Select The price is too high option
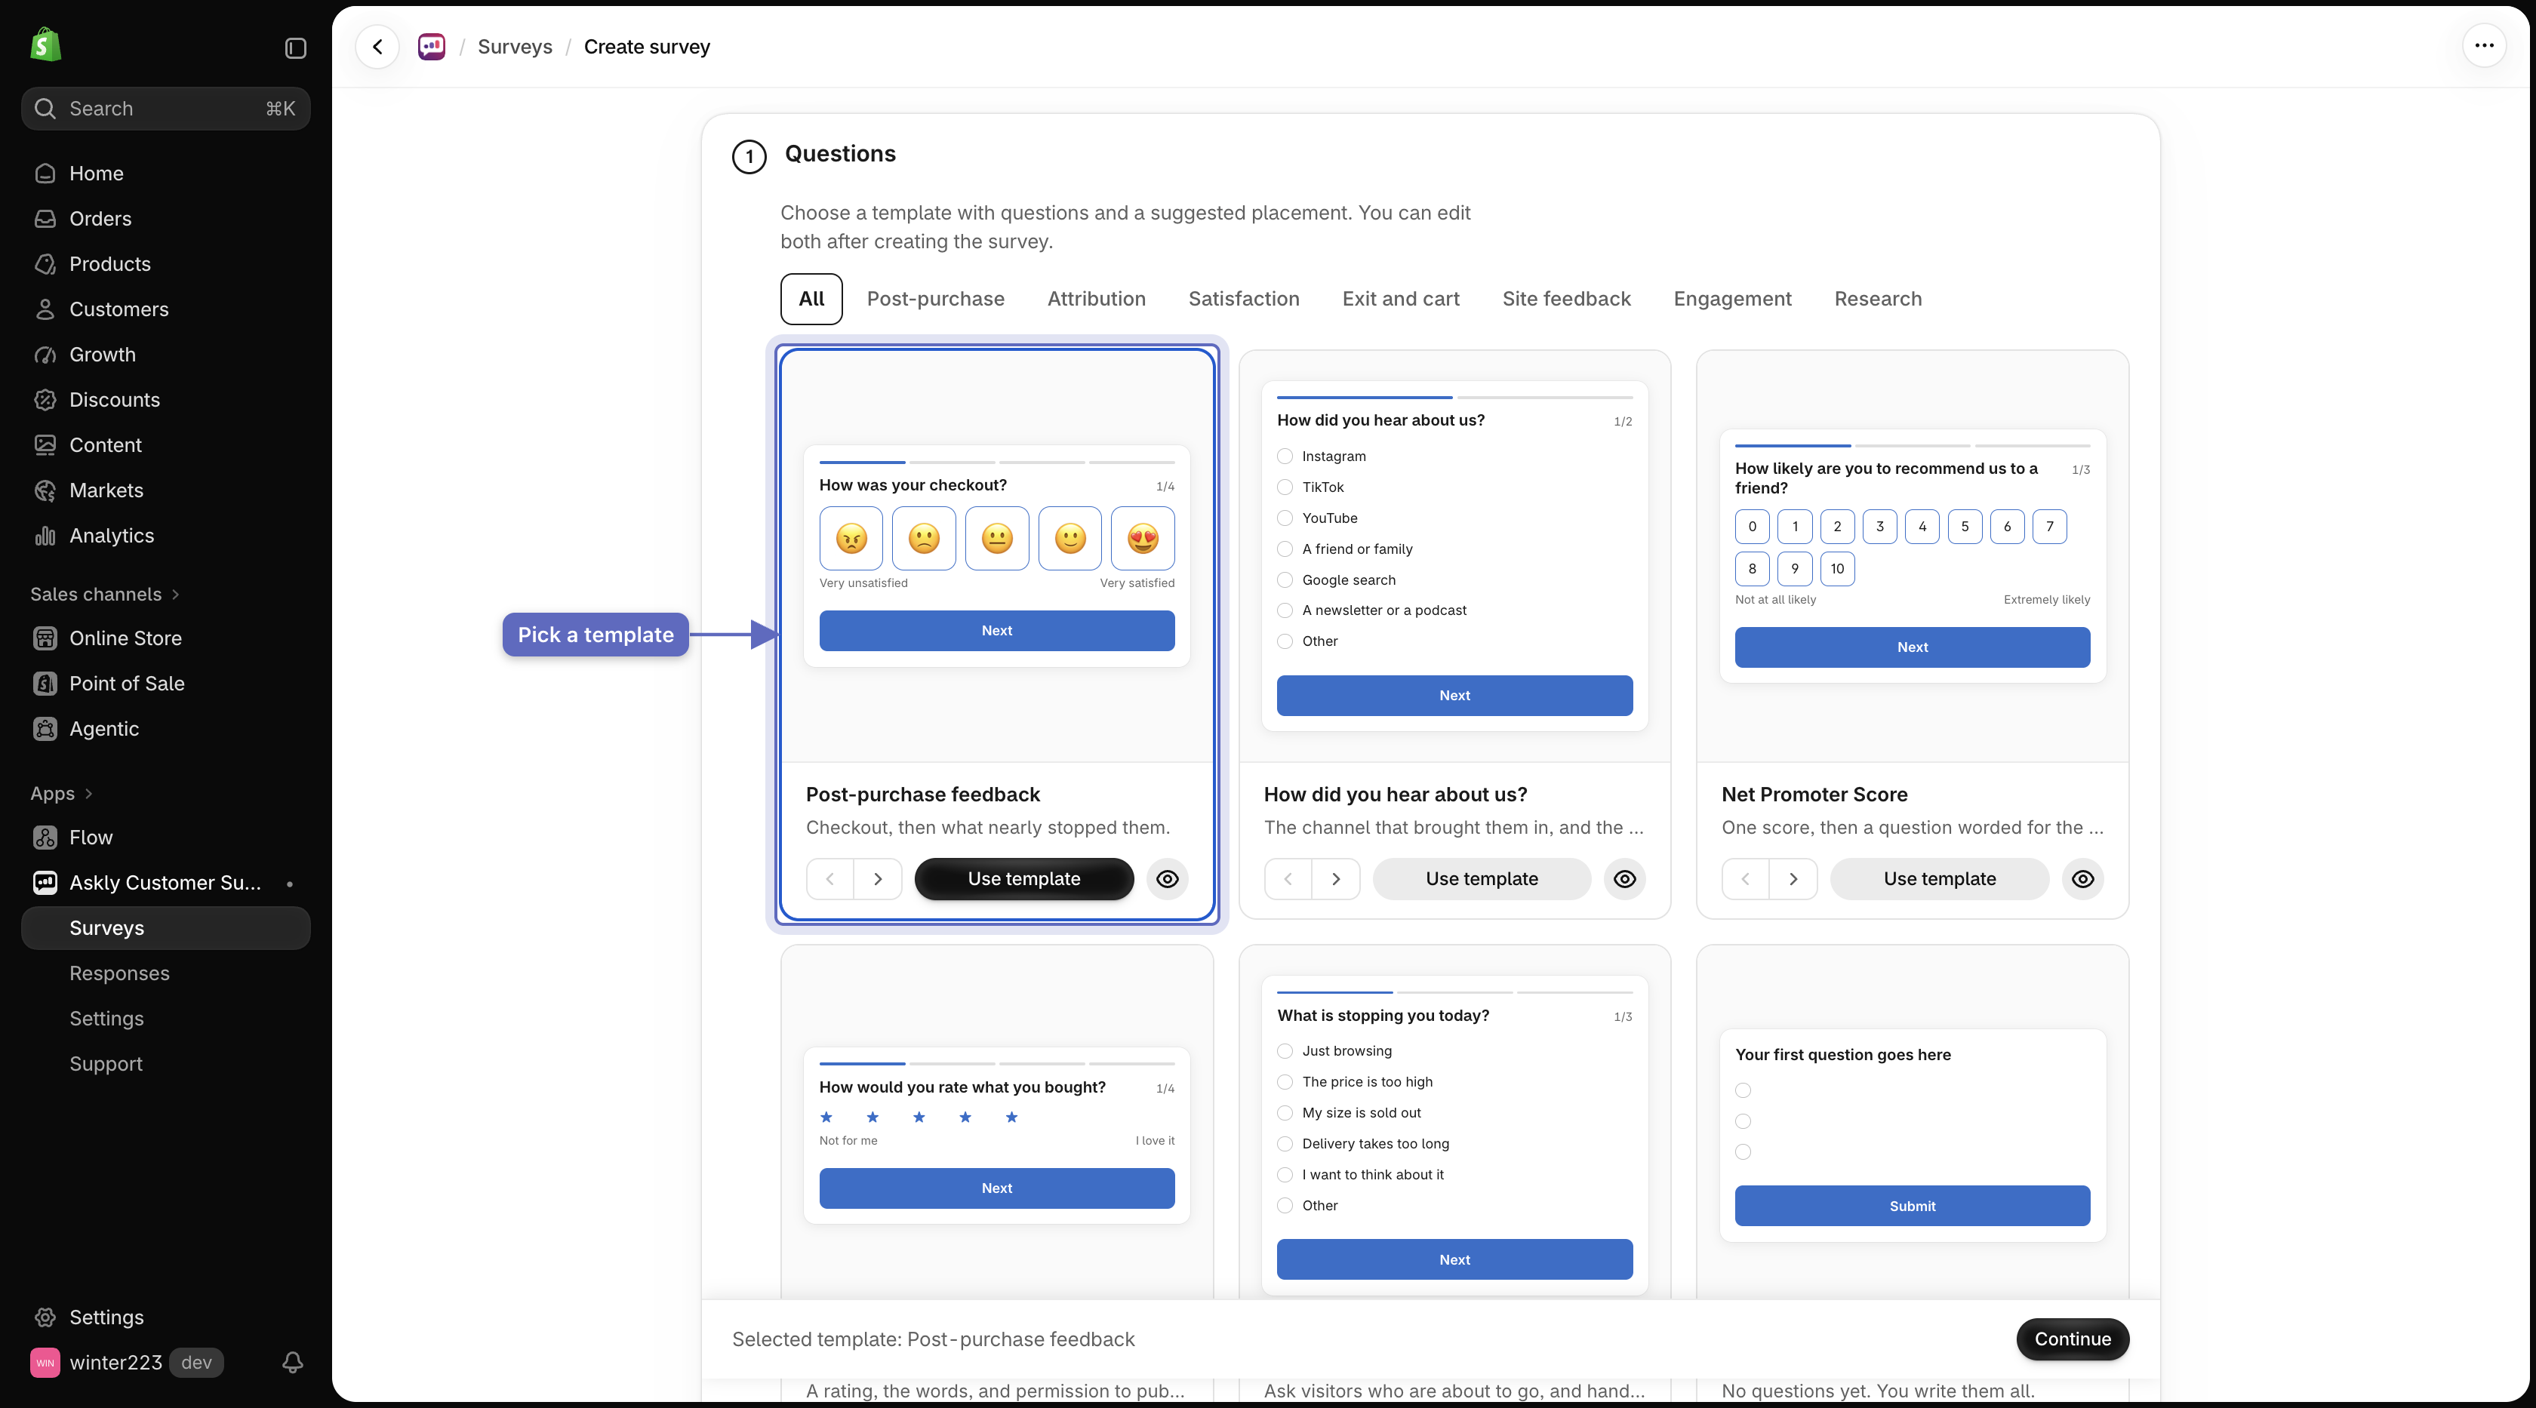This screenshot has height=1408, width=2536. 1285,1081
